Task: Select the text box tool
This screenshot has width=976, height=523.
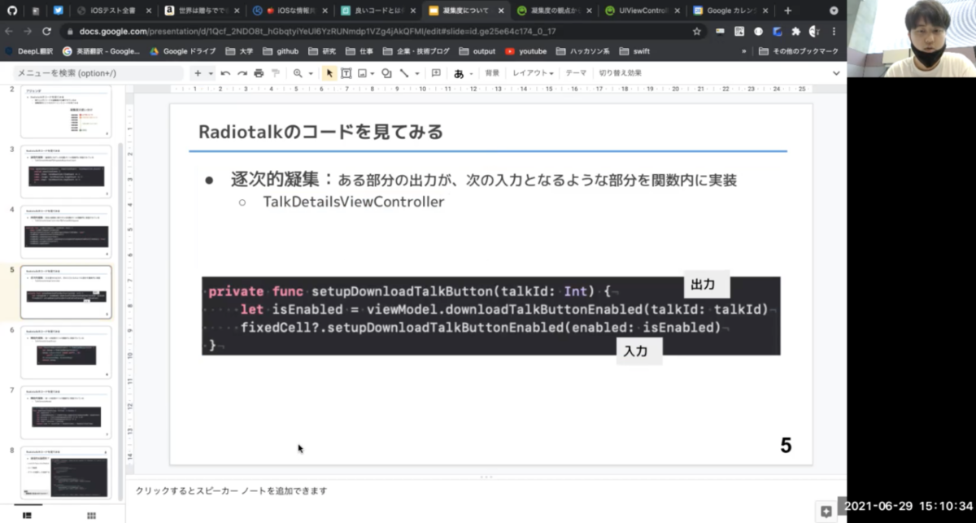Action: point(346,73)
